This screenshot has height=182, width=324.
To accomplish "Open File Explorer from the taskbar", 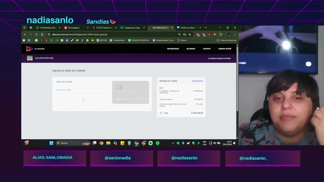I will (108, 143).
